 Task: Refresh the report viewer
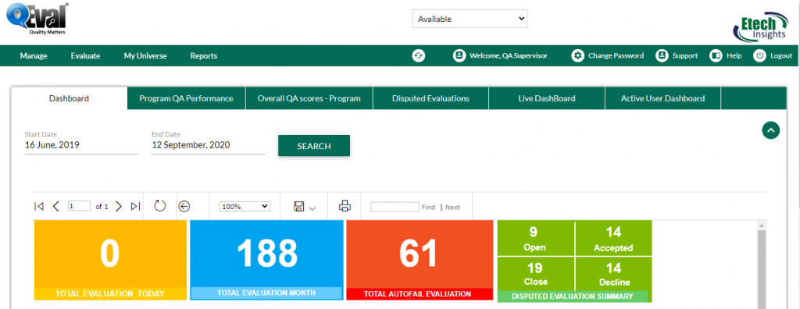159,206
